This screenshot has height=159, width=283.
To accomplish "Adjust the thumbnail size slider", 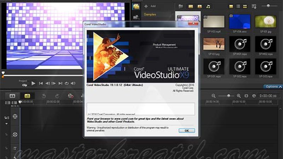I will point(268,6).
